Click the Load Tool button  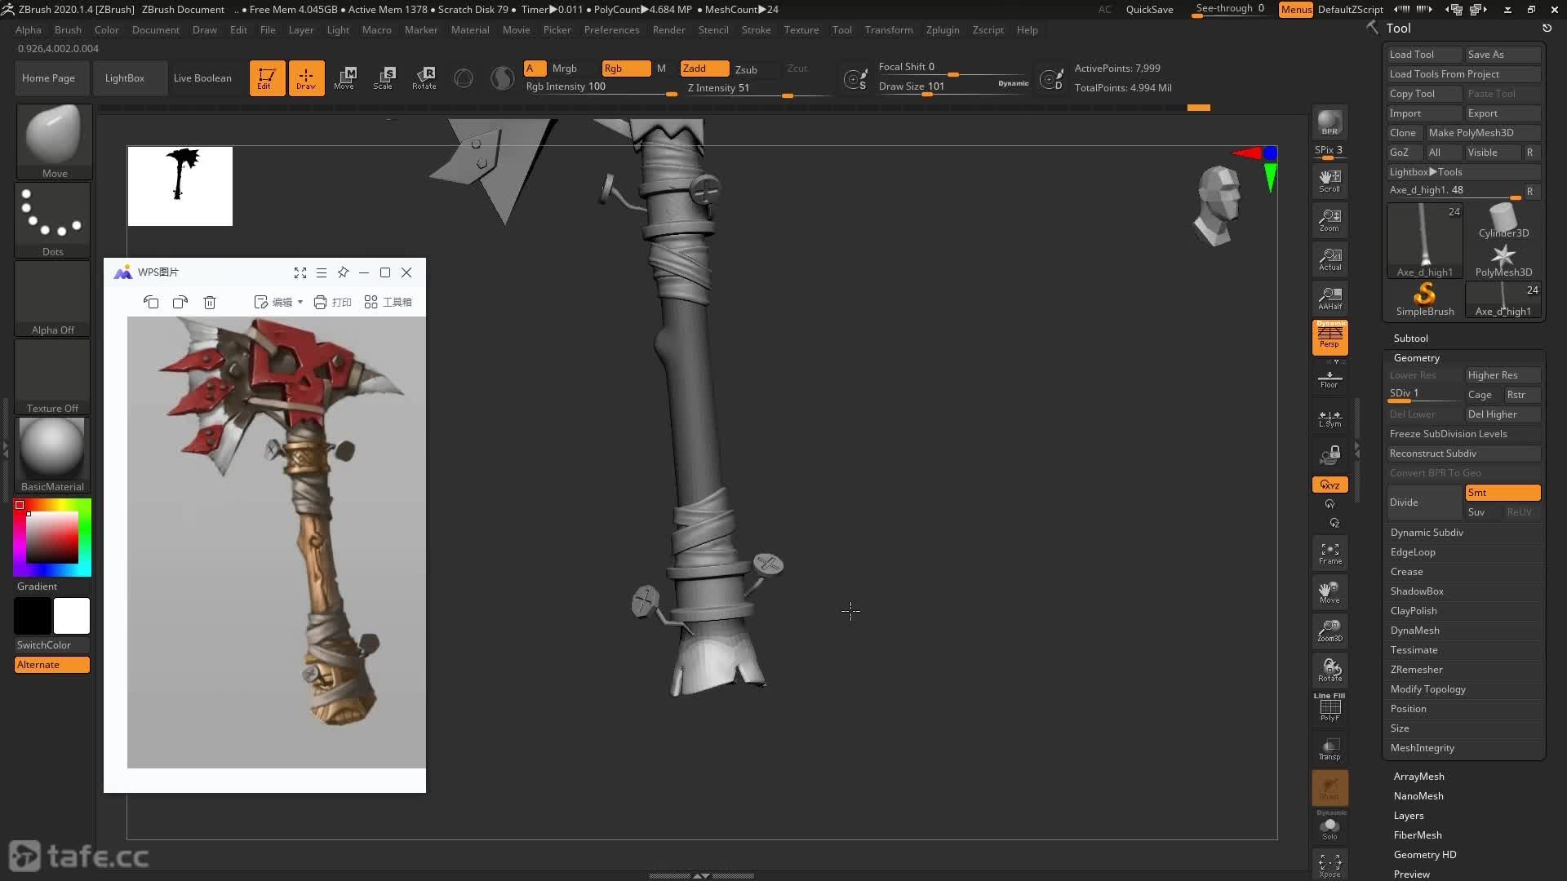coord(1423,55)
